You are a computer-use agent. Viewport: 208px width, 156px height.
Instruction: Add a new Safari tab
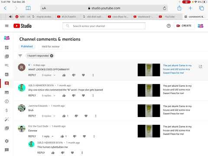coord(190,8)
